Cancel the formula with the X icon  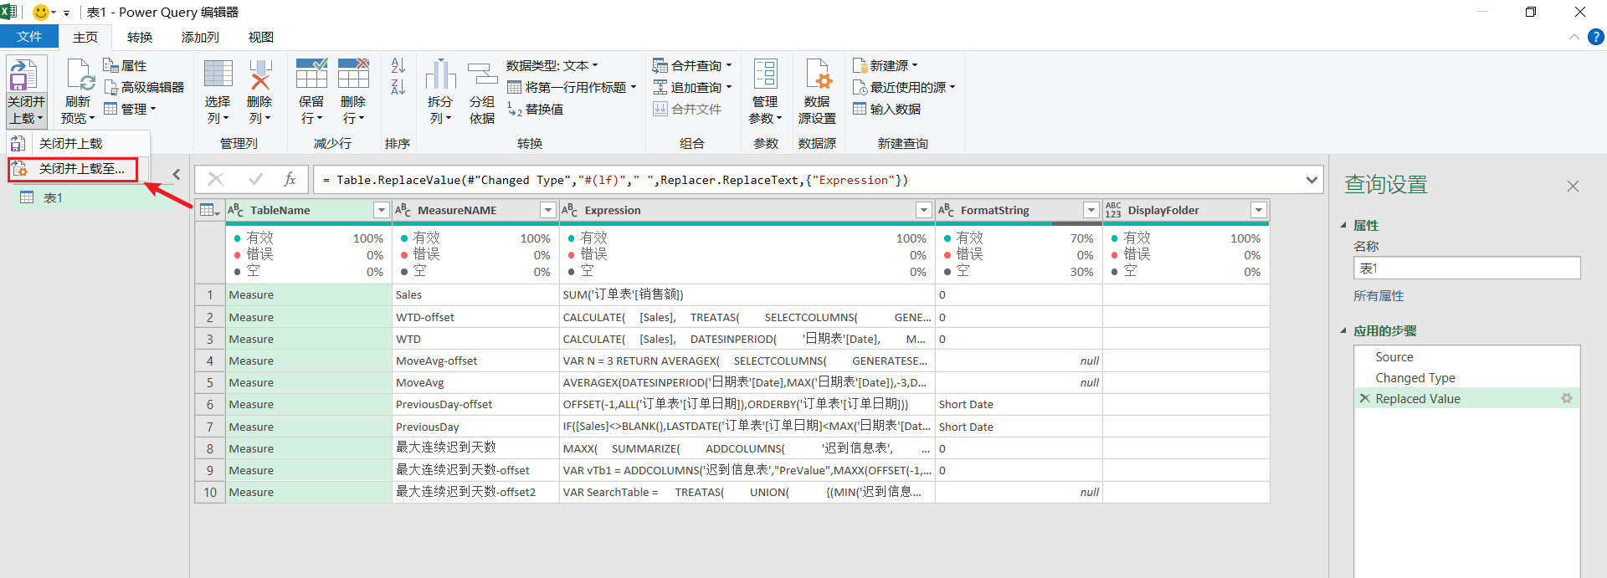pyautogui.click(x=216, y=179)
